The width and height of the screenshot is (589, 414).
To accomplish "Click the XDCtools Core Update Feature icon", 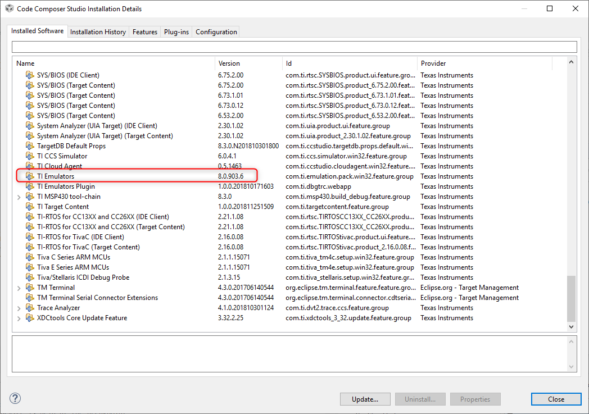I will point(30,319).
